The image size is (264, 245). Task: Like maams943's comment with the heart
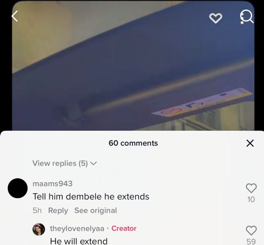coord(251,188)
